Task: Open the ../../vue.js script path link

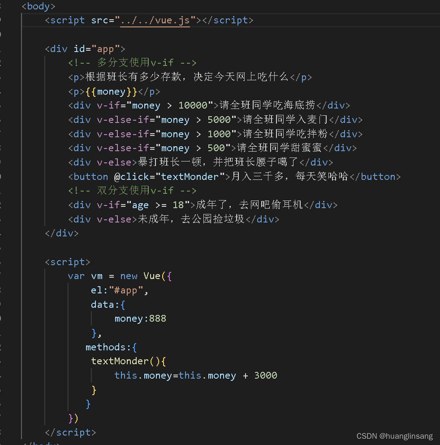Action: [x=155, y=21]
